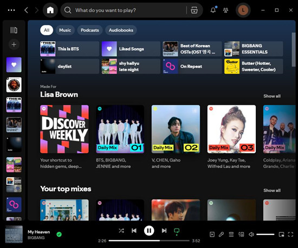Open the user profile avatar L
Viewport: 298px width, 248px height.
click(x=243, y=10)
